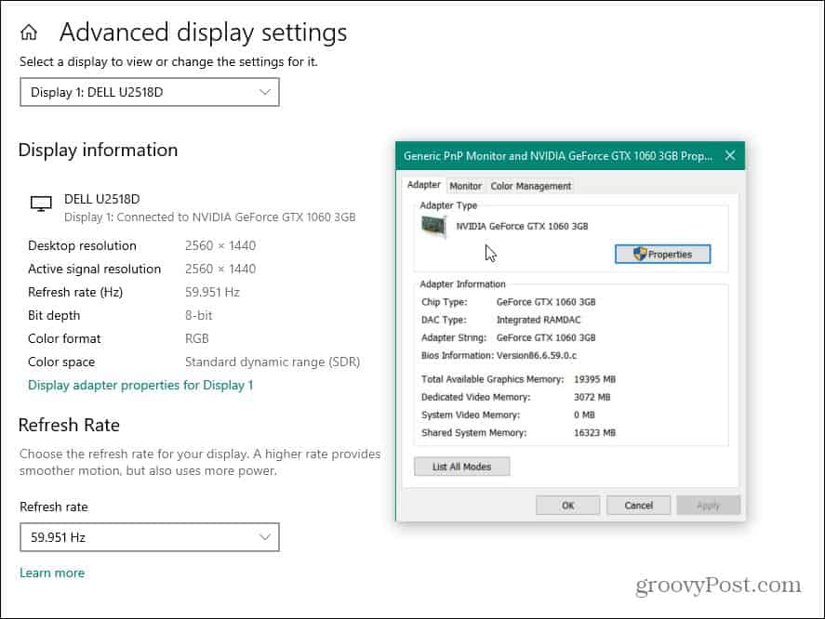Click the Refresh Rate section heading
This screenshot has height=619, width=825.
69,425
